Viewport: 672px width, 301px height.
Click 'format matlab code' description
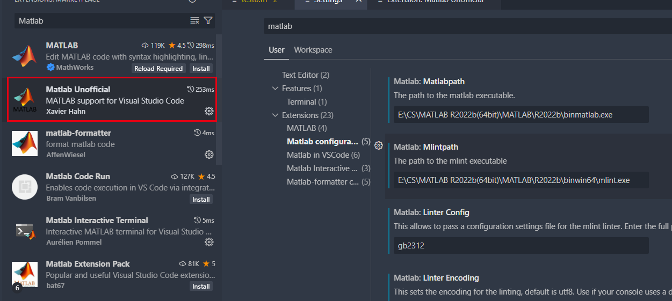(80, 144)
